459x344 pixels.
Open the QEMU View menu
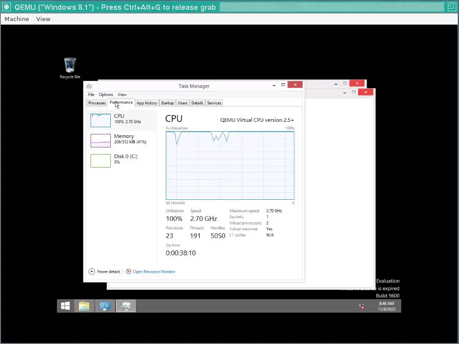pyautogui.click(x=43, y=19)
